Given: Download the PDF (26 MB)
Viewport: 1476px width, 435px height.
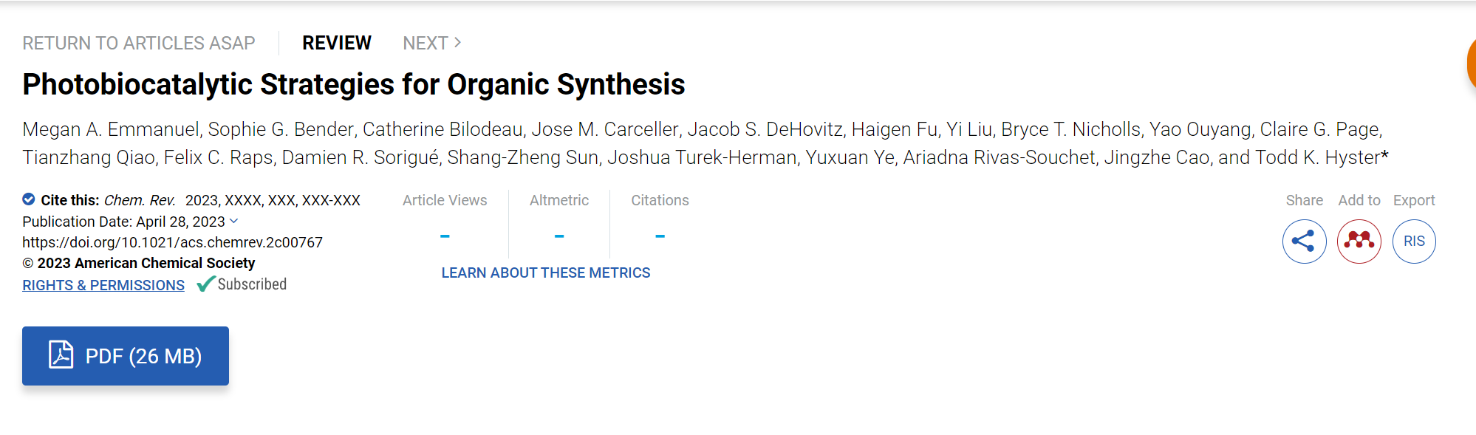Looking at the screenshot, I should click(126, 356).
